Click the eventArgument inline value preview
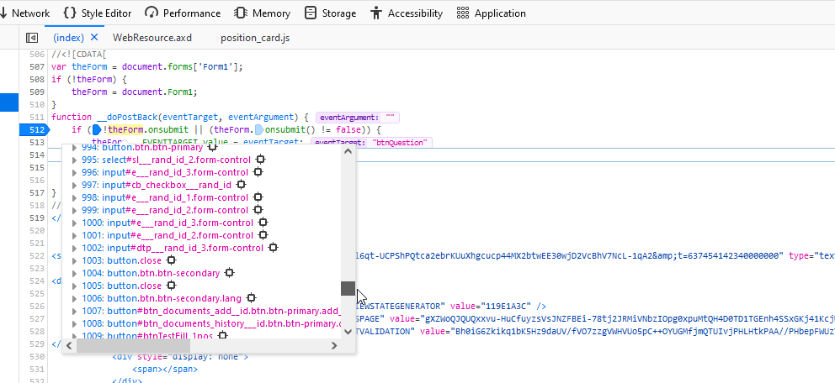 (358, 118)
